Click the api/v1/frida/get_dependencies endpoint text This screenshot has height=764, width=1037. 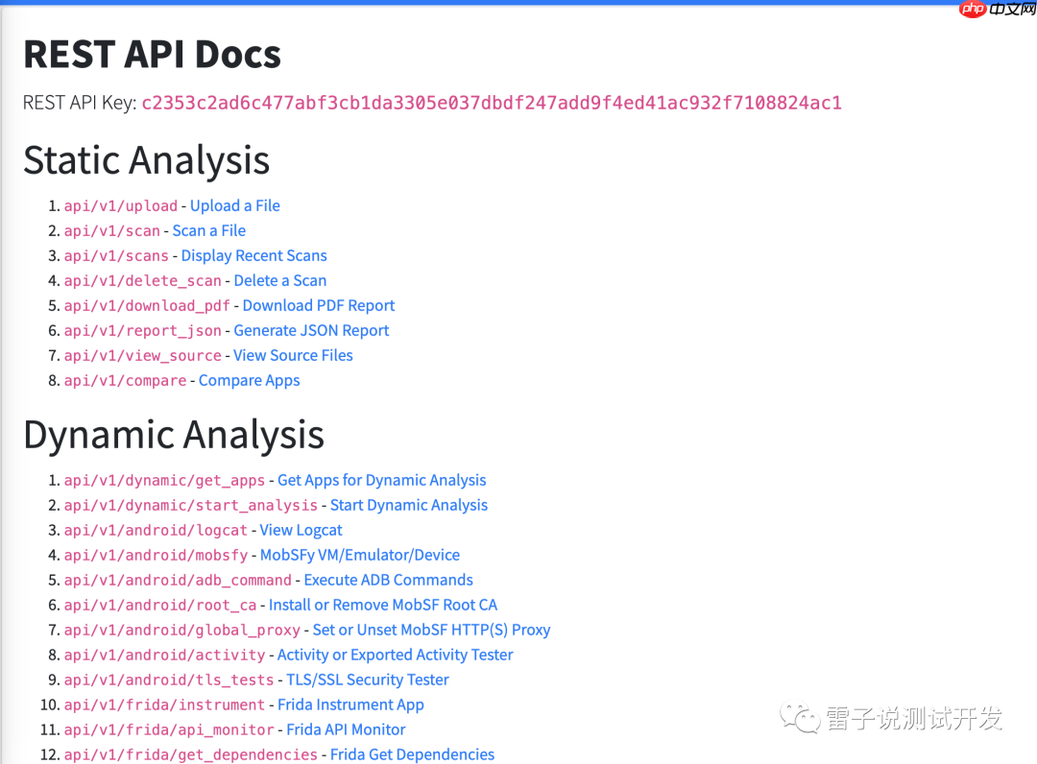click(191, 755)
